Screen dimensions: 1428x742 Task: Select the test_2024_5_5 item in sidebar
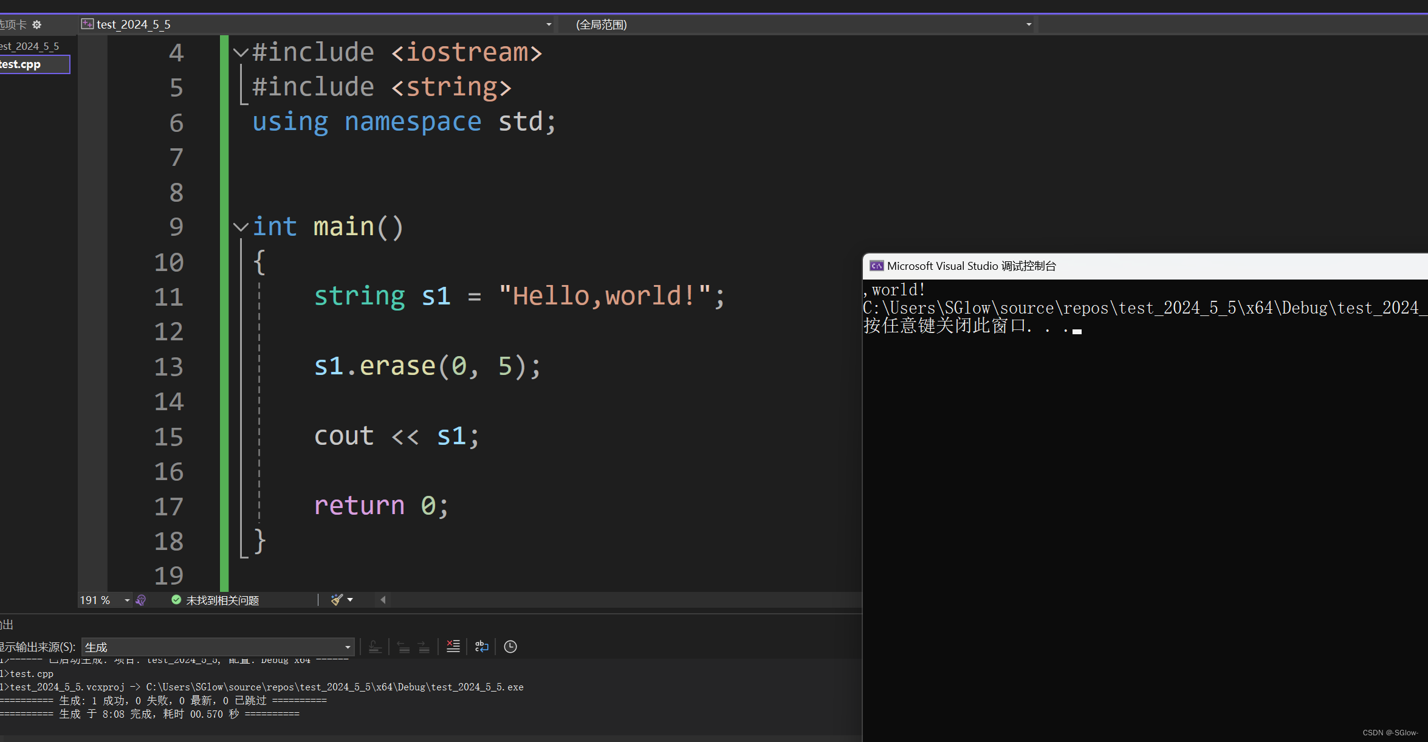[x=30, y=46]
